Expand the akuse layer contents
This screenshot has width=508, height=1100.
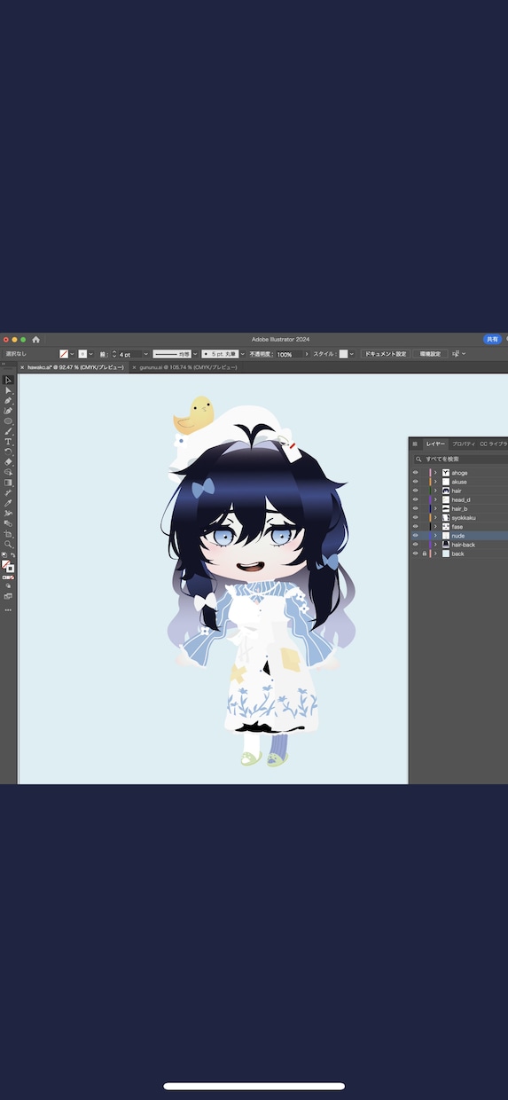[435, 482]
